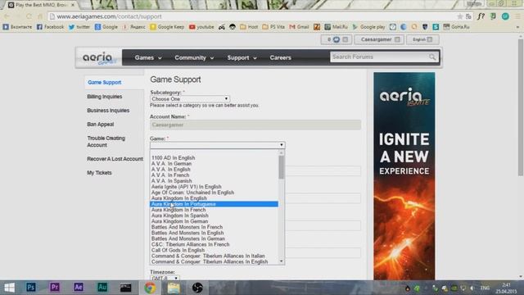524x295 pixels.
Task: Select Age Of Conan: Unchained In English
Action: 214,193
